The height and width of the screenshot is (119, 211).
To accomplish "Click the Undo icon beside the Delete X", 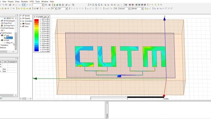I will pyautogui.click(x=16, y=5).
